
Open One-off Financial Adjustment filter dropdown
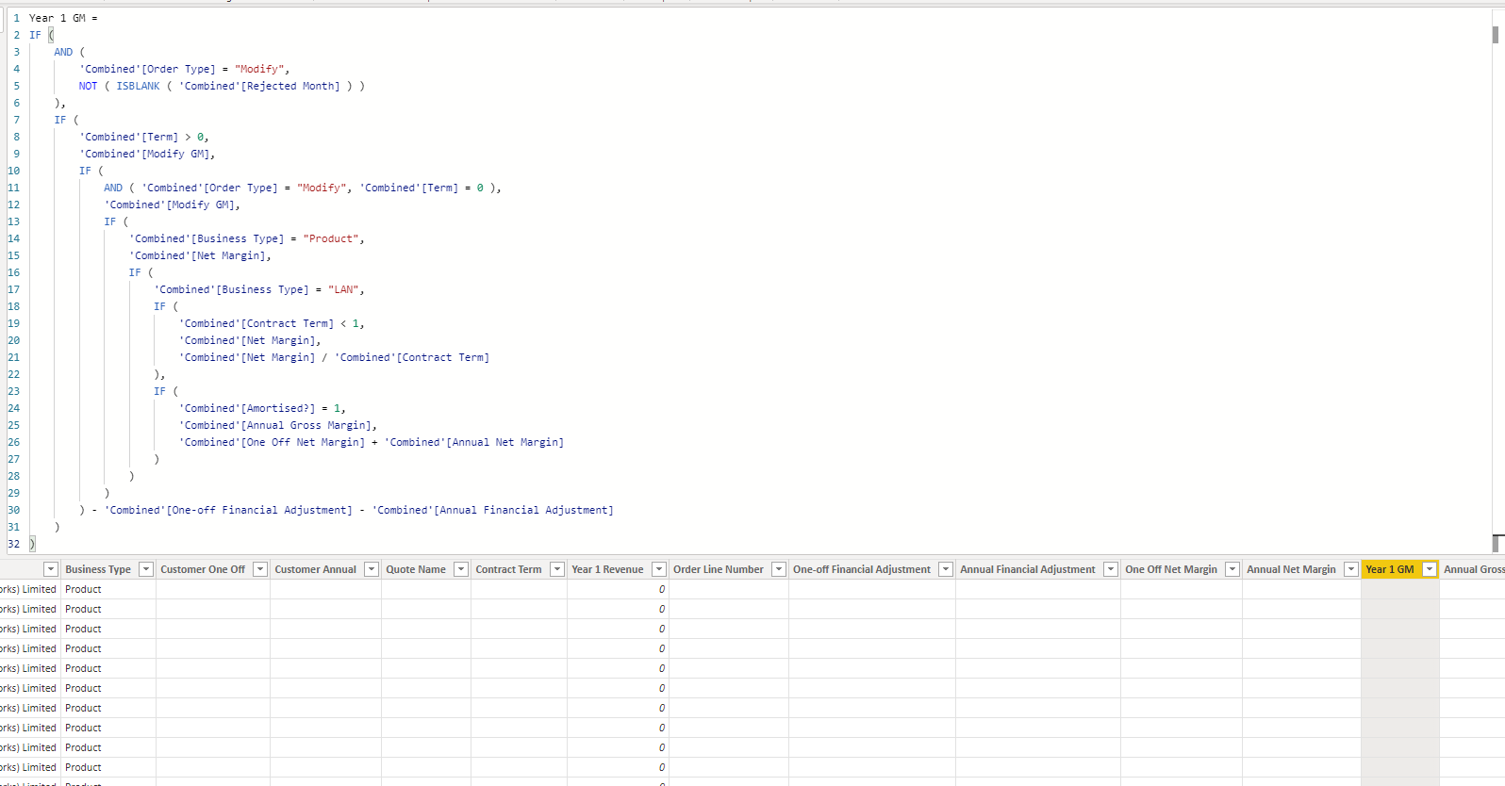click(946, 569)
